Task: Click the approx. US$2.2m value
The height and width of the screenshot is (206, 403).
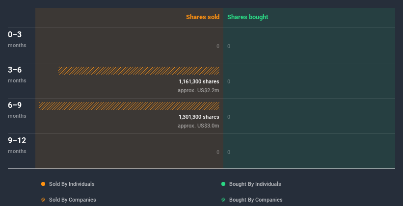Action: click(x=198, y=90)
